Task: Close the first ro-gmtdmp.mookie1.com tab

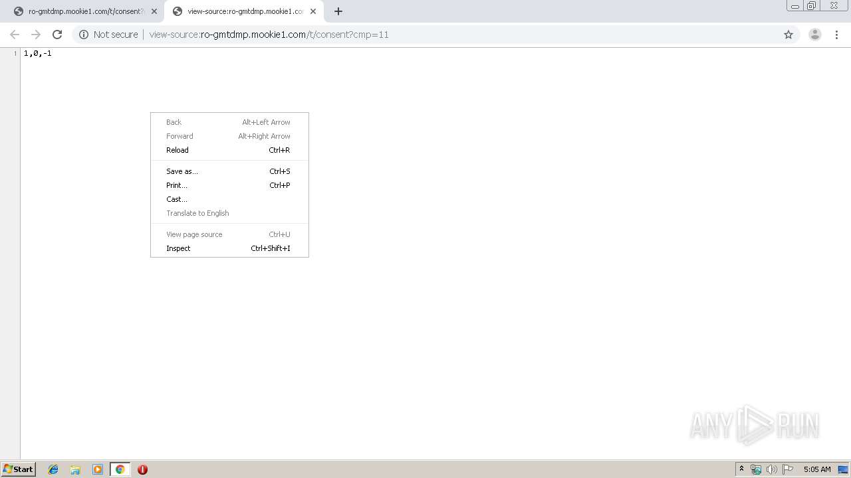Action: tap(154, 11)
